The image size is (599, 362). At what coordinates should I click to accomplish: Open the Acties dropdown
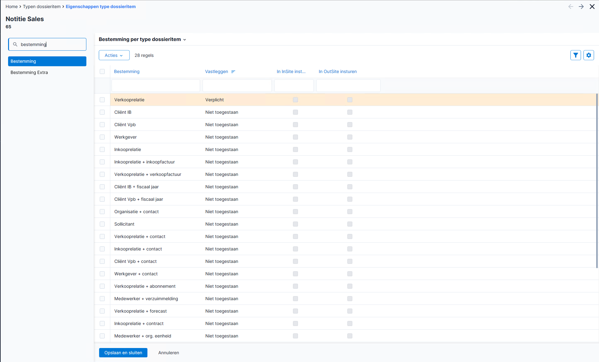[x=114, y=55]
